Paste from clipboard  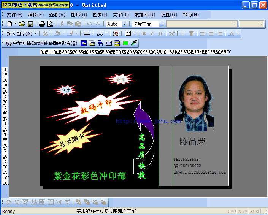pos(78,24)
